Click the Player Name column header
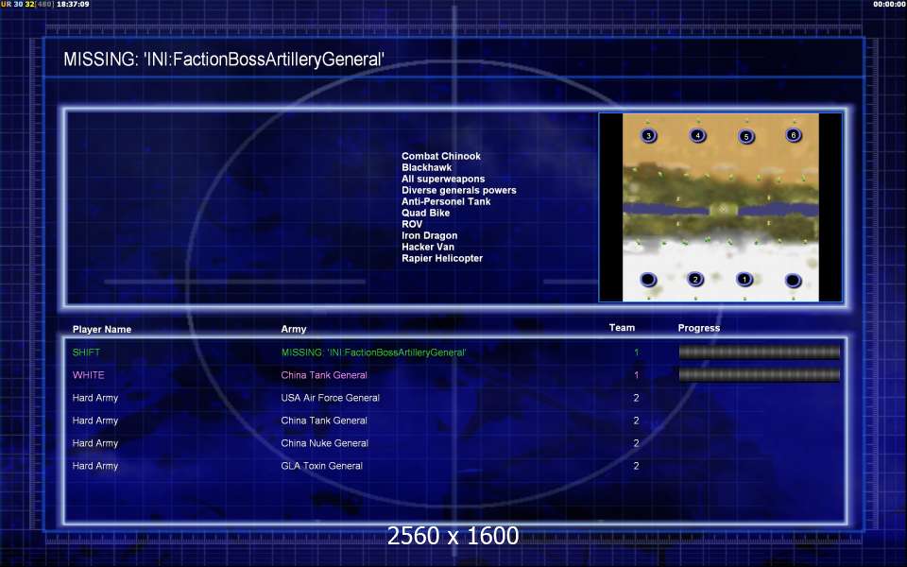 (102, 329)
